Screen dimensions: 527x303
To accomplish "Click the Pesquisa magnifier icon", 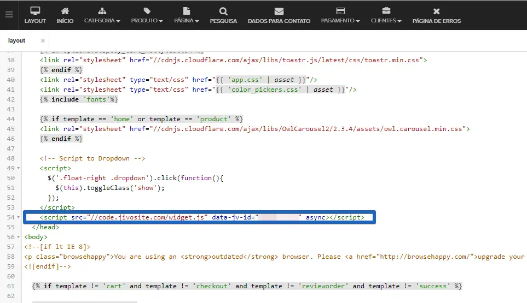I will [223, 11].
